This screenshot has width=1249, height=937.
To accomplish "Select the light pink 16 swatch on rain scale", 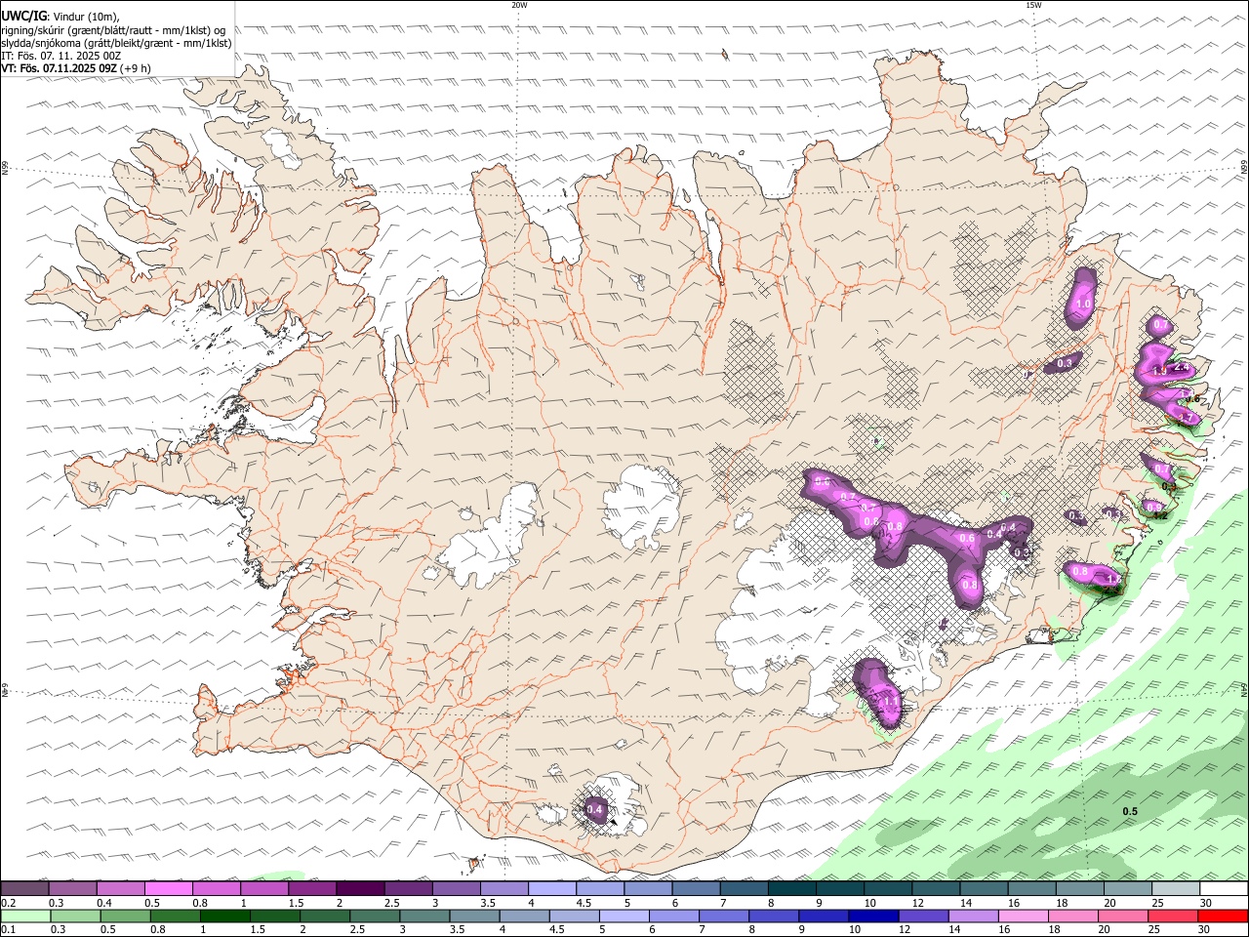I will click(1022, 917).
